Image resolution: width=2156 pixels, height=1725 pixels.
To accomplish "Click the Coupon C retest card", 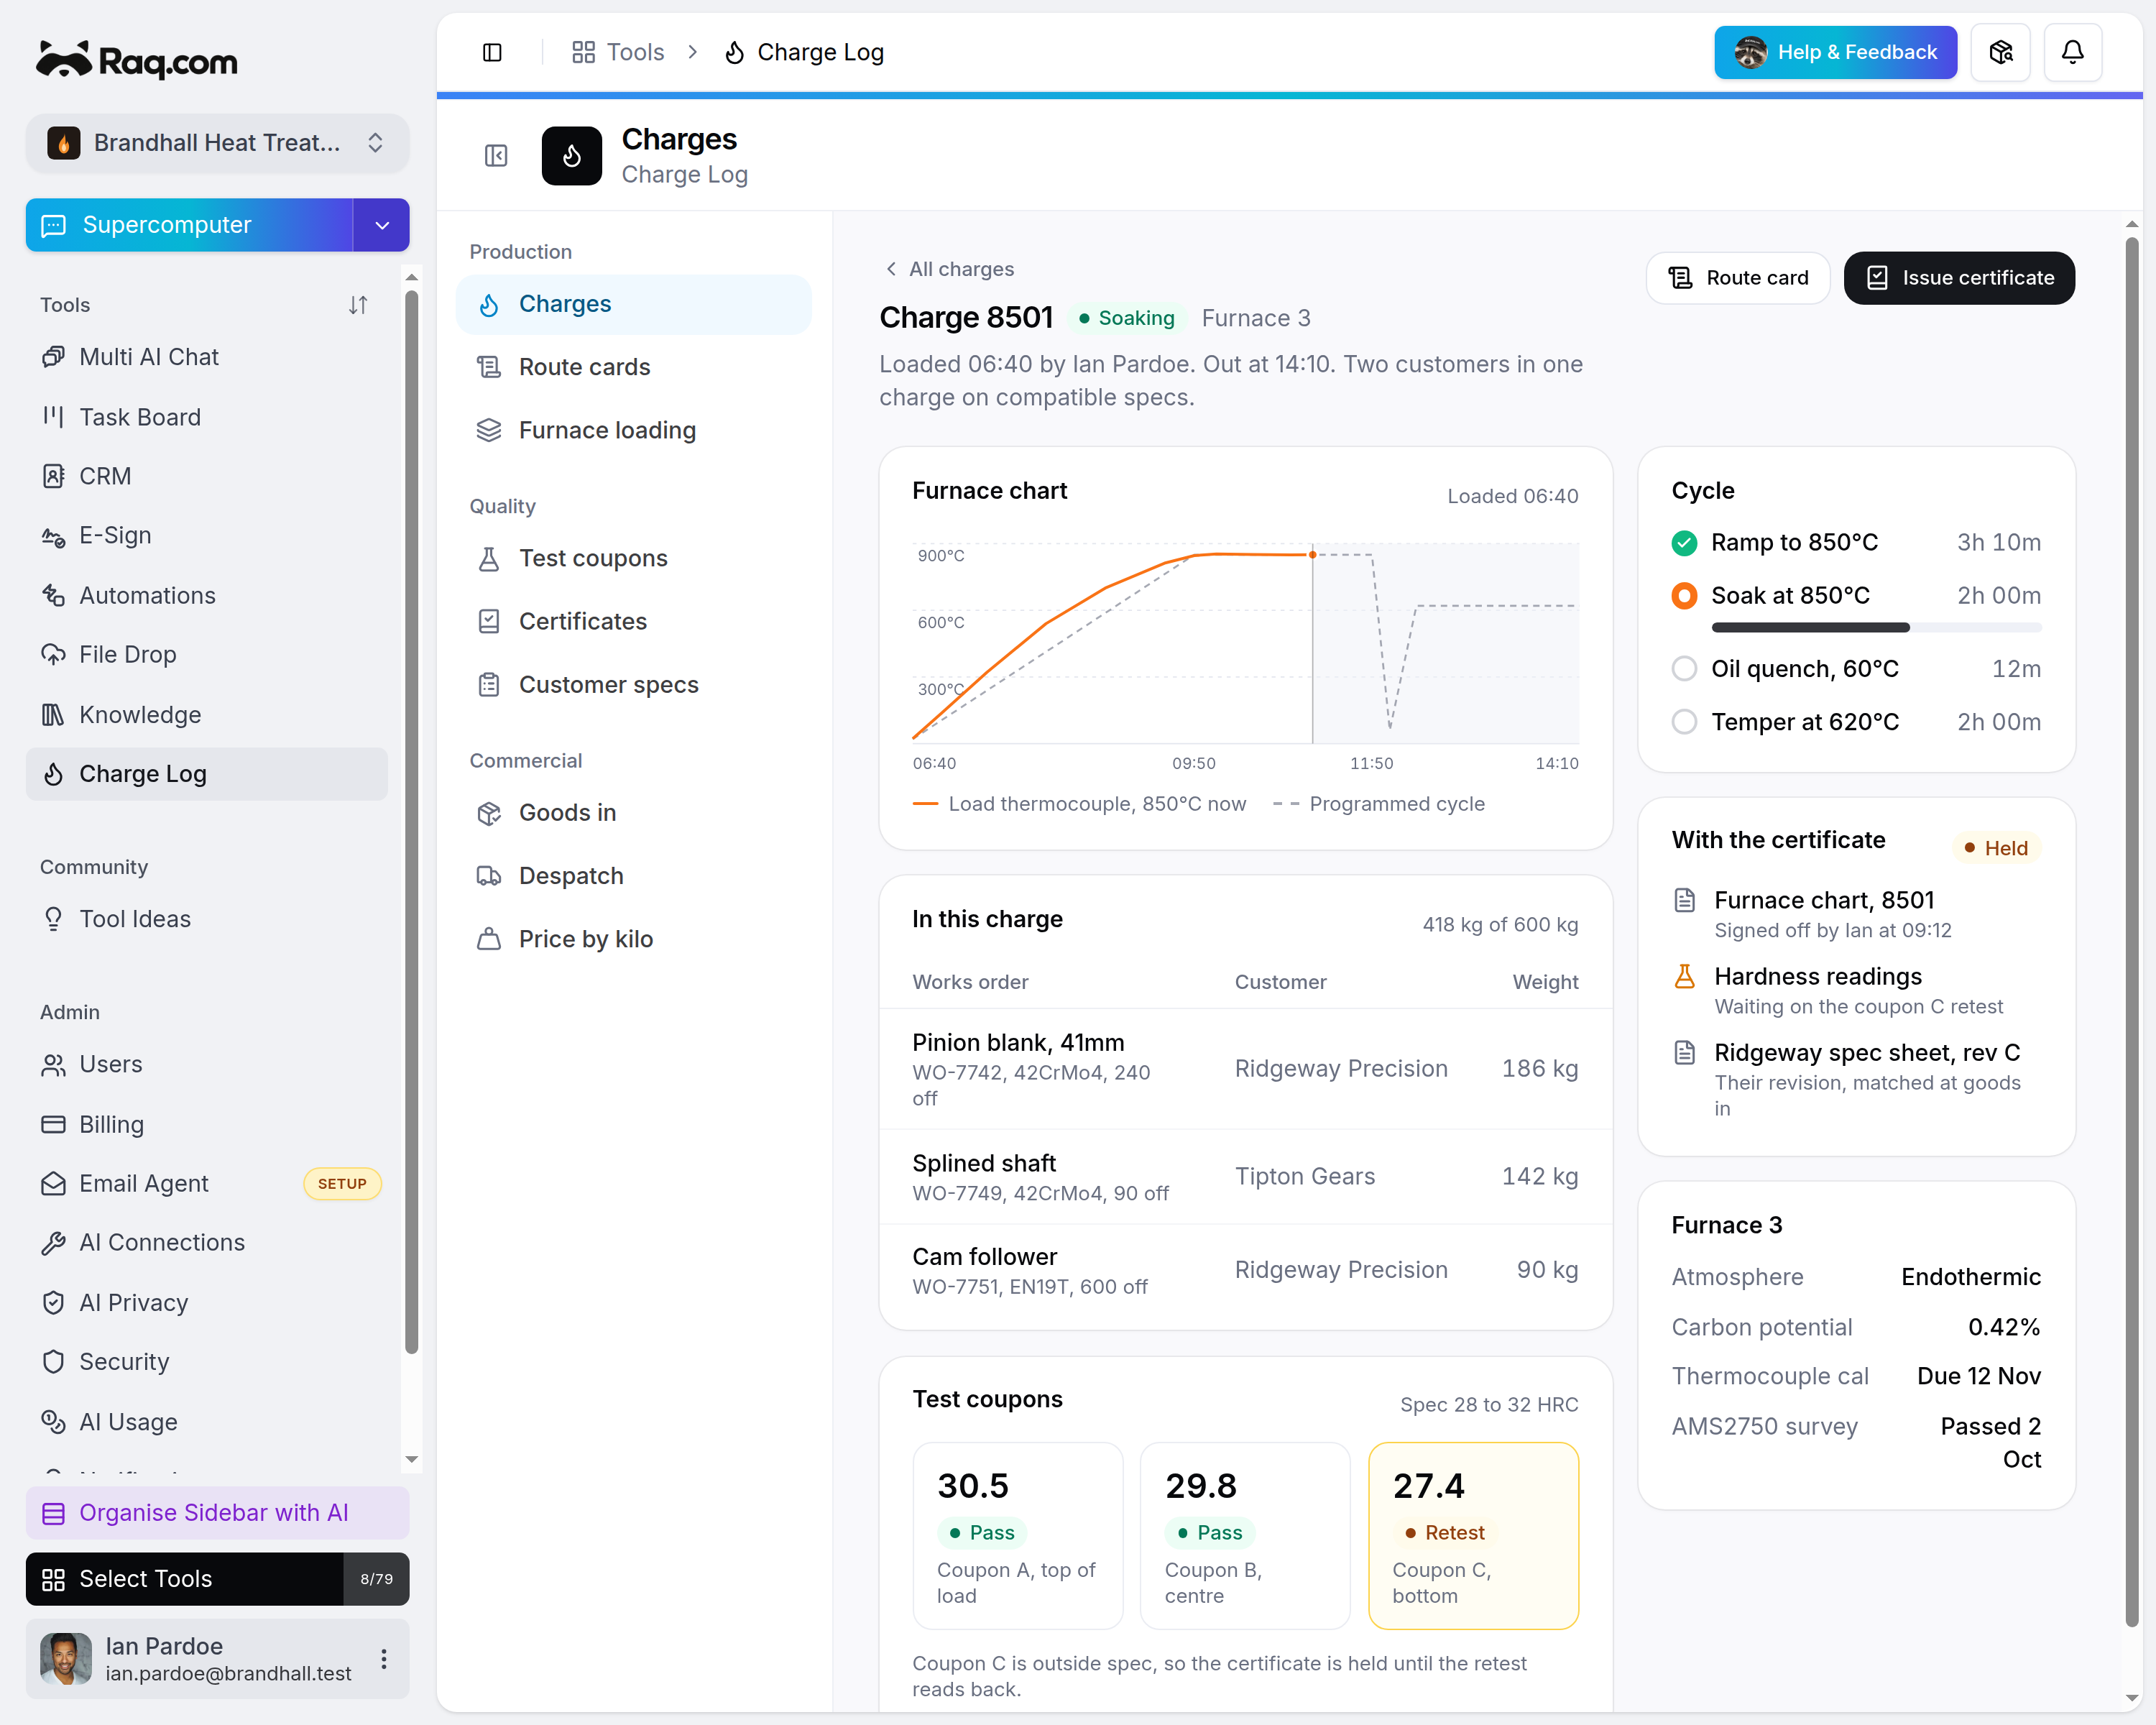I will click(x=1473, y=1535).
